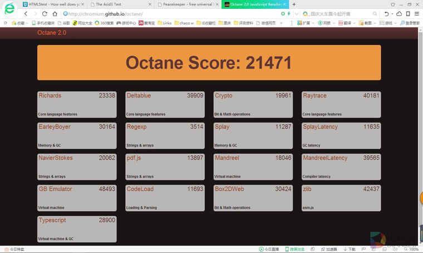The height and width of the screenshot is (253, 423).
Task: Expand the address bar dropdown arrow
Action: 296,14
